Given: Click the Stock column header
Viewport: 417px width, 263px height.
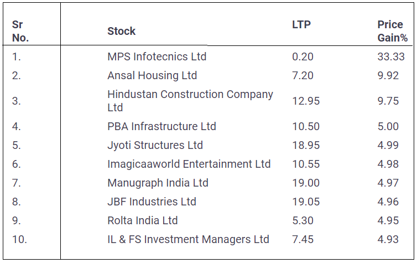Looking at the screenshot, I should click(122, 31).
